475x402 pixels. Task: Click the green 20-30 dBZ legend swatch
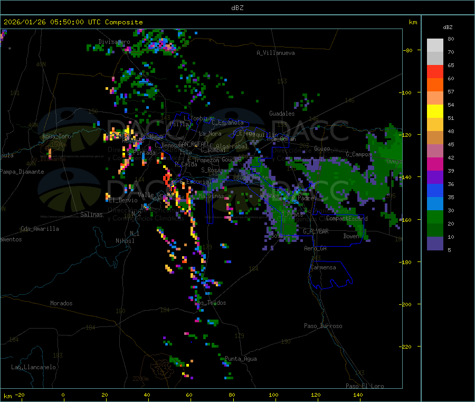(x=435, y=217)
